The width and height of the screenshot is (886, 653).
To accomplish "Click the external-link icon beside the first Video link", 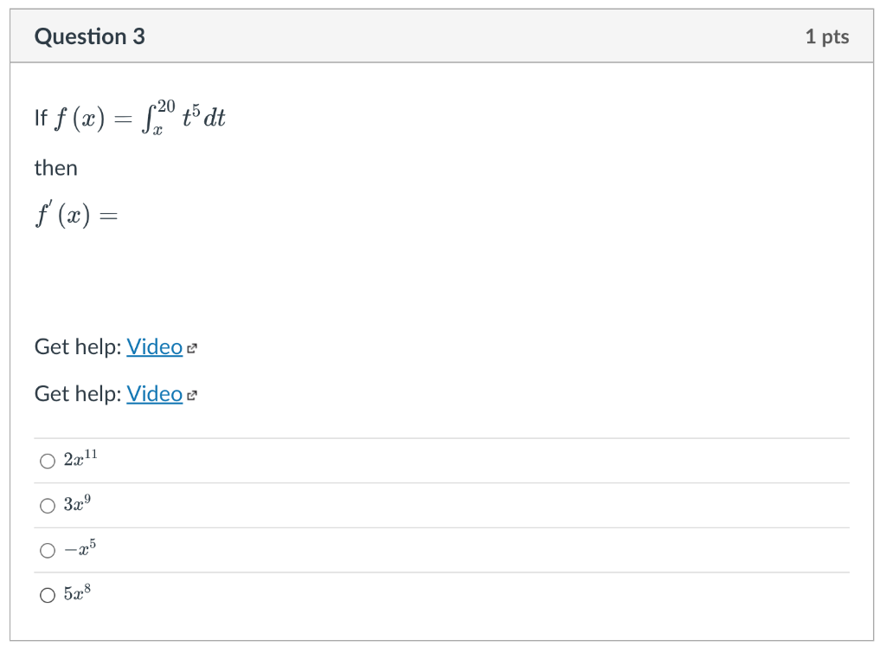I will pyautogui.click(x=192, y=347).
